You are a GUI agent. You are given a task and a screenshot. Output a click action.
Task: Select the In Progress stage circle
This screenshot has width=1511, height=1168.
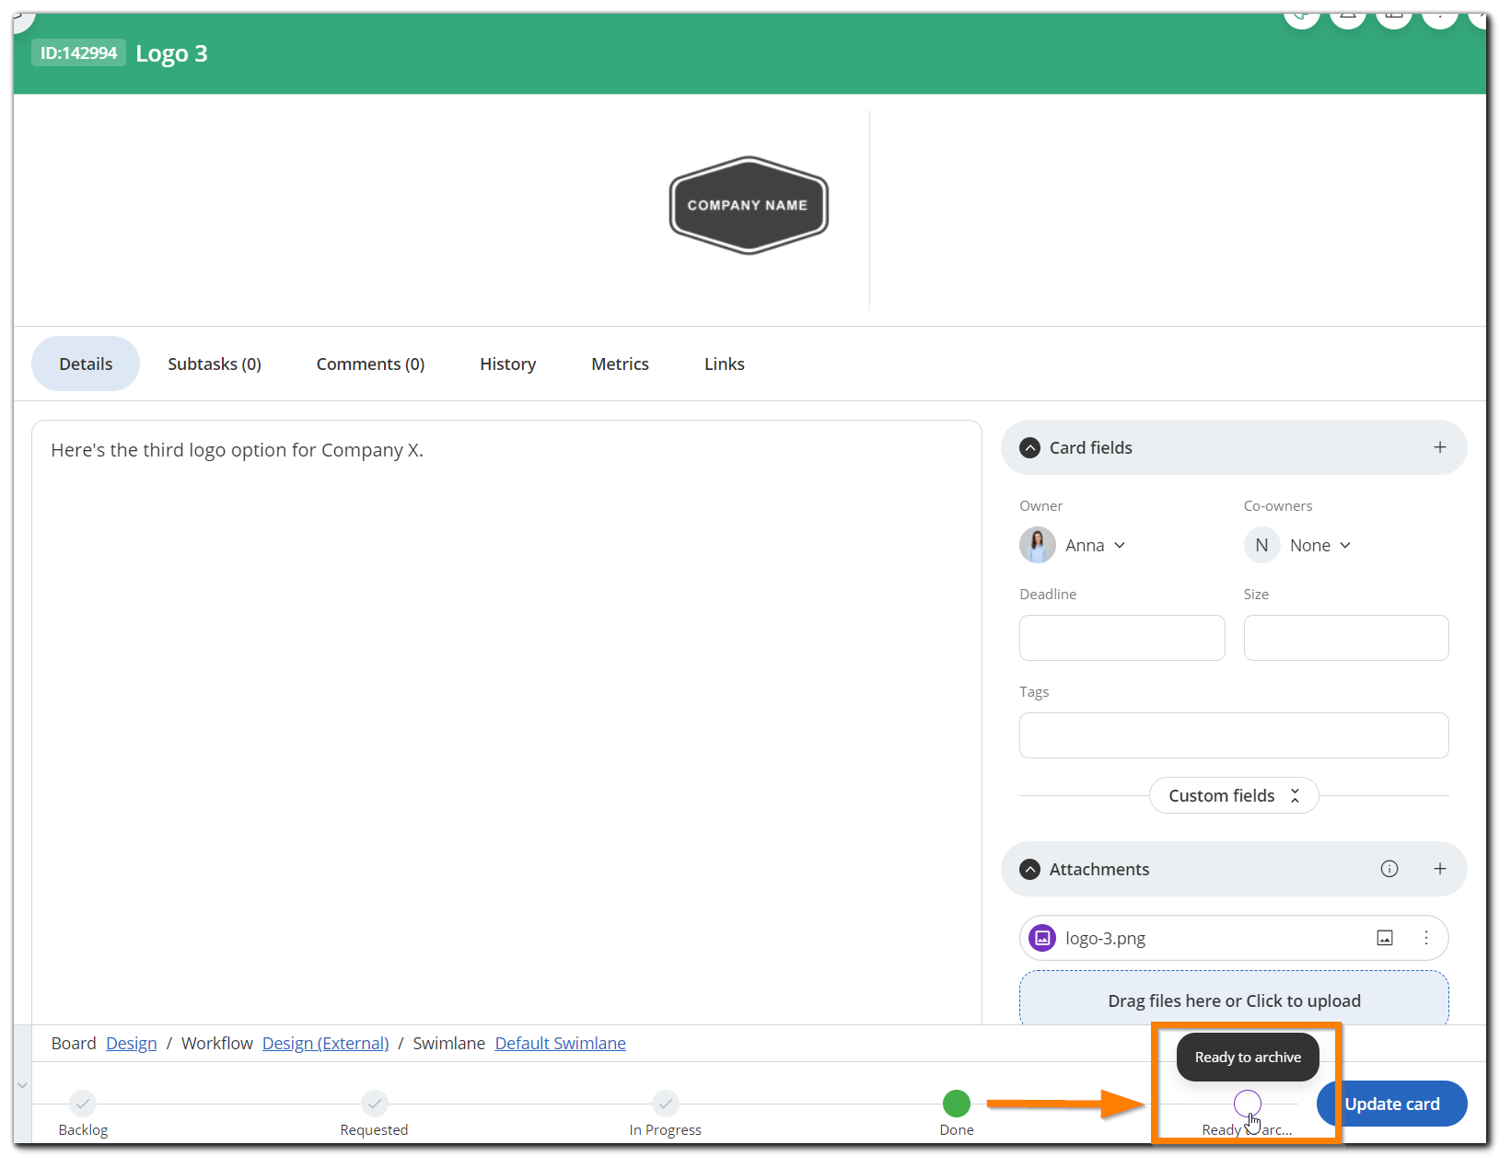point(665,1103)
